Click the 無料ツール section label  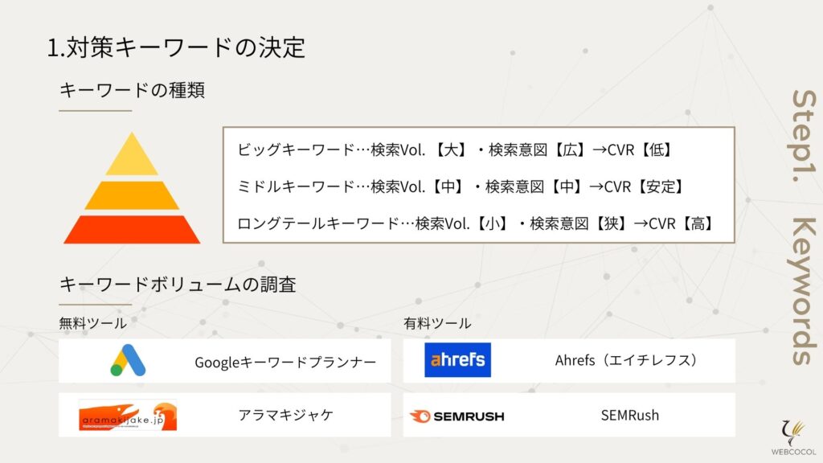click(x=93, y=323)
